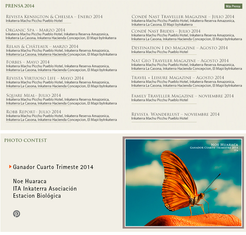246x235 pixels.
Task: Click the Noe Huaraca winner name
Action: [x=30, y=181]
